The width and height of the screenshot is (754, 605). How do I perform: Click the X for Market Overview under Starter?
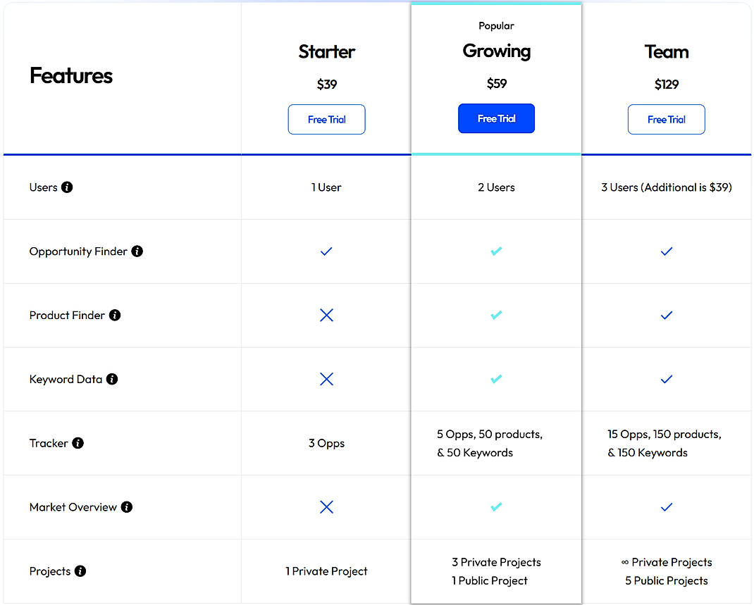pyautogui.click(x=326, y=507)
